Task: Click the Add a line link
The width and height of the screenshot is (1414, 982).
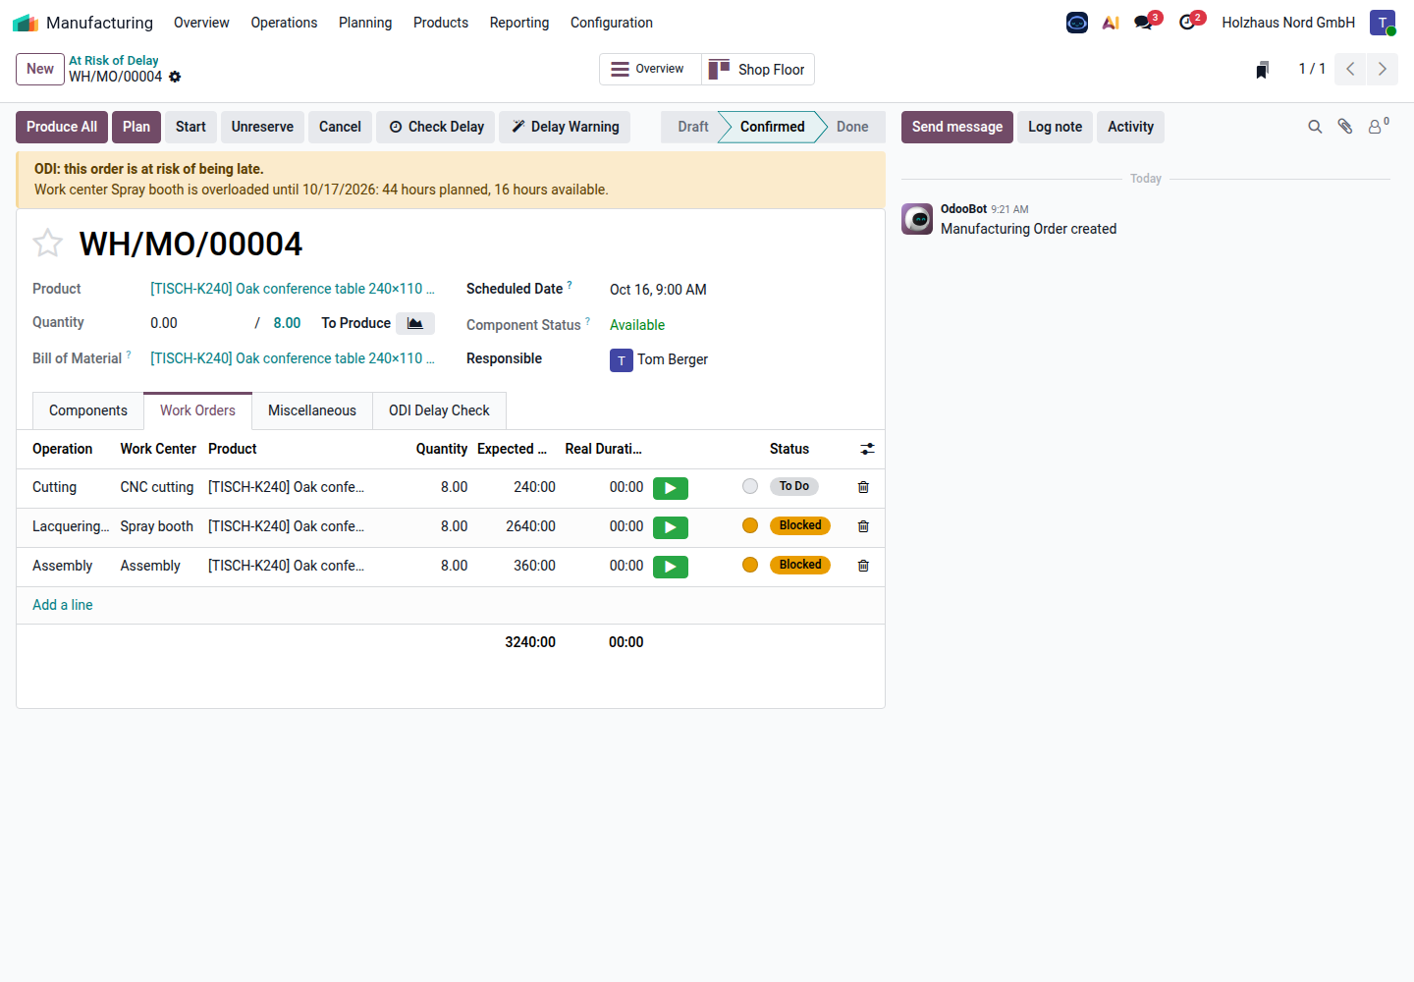Action: [63, 605]
